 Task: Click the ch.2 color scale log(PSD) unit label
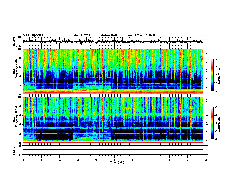click(219, 124)
